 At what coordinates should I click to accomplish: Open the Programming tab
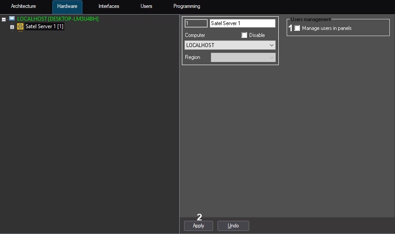point(187,6)
